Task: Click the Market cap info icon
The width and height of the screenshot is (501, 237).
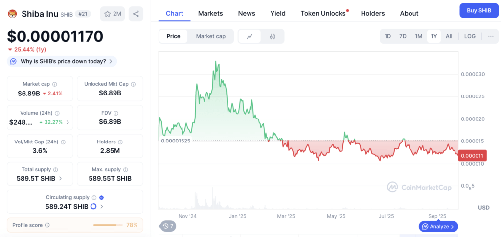Action: coord(55,84)
